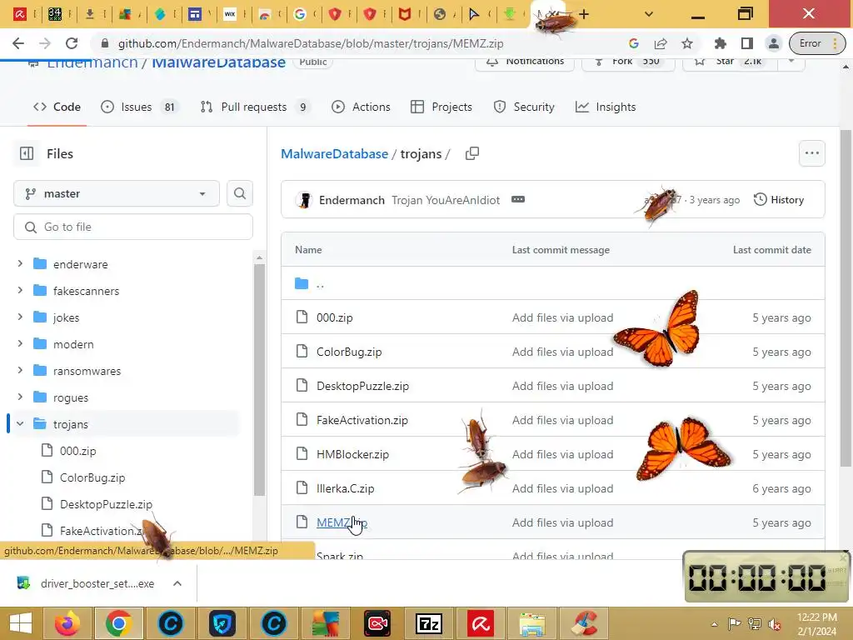
Task: Open the Code tab
Action: (57, 107)
